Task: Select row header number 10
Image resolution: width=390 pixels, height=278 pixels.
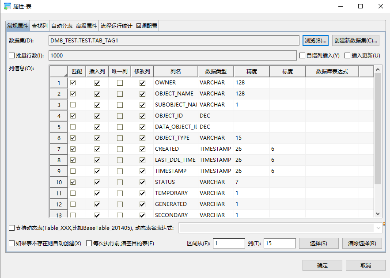Action: point(59,182)
